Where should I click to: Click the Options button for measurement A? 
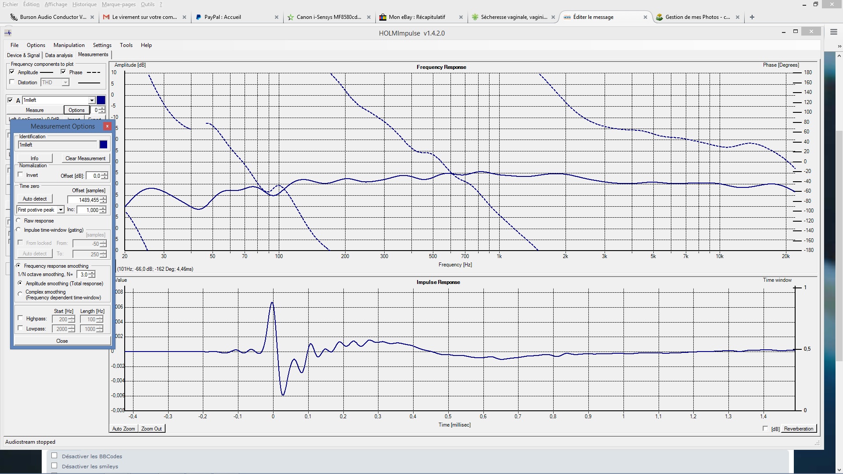coord(76,110)
